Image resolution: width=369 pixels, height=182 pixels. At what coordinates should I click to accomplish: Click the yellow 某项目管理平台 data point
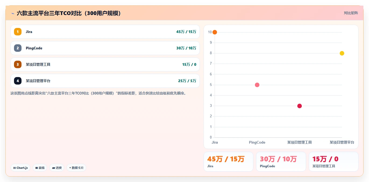pyautogui.click(x=342, y=53)
